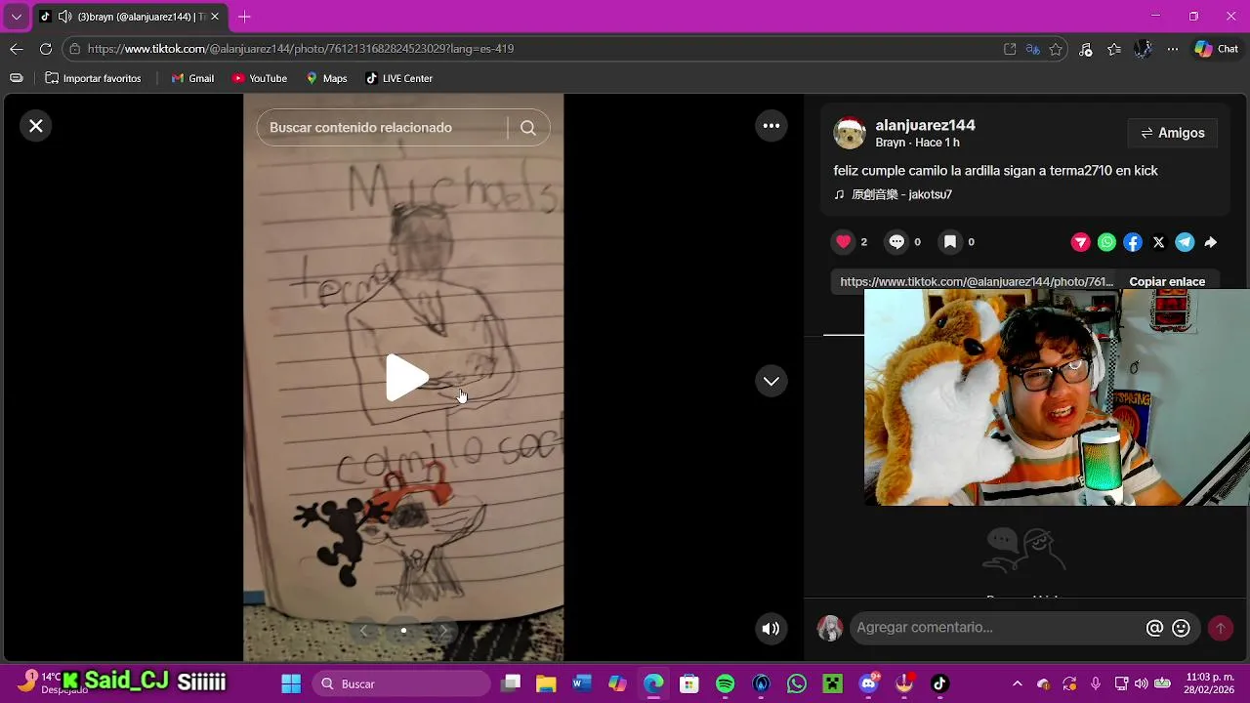Open the translate page icon
The width and height of the screenshot is (1250, 703).
tap(1033, 49)
